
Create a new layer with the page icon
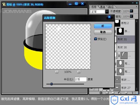coord(126,93)
